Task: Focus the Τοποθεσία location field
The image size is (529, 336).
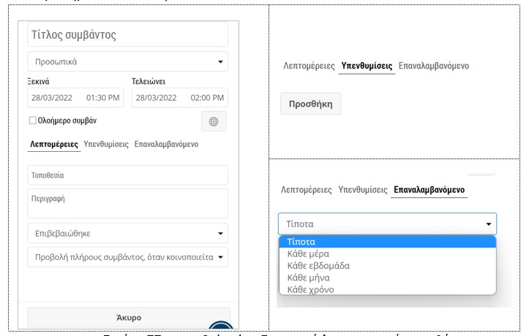Action: (x=127, y=175)
